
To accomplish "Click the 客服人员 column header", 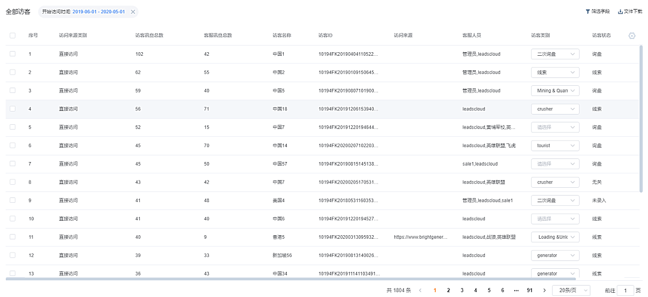I will click(x=472, y=35).
